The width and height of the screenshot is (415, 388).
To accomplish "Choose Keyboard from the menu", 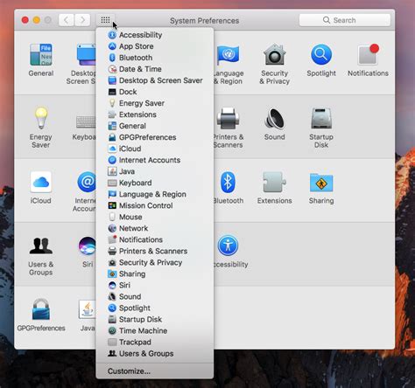I will point(155,183).
